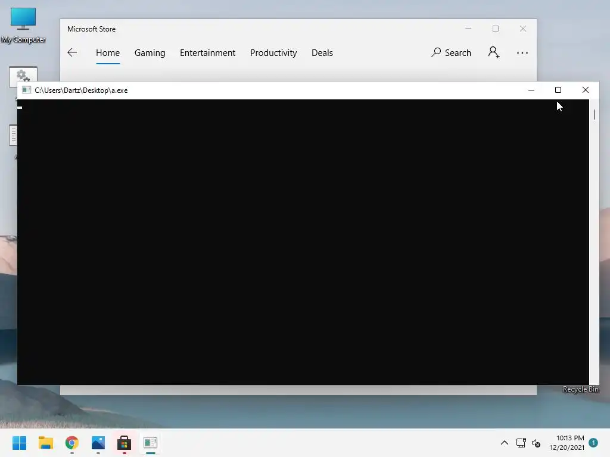Image resolution: width=610 pixels, height=457 pixels.
Task: Select the My Computer desktop icon
Action: (x=23, y=25)
